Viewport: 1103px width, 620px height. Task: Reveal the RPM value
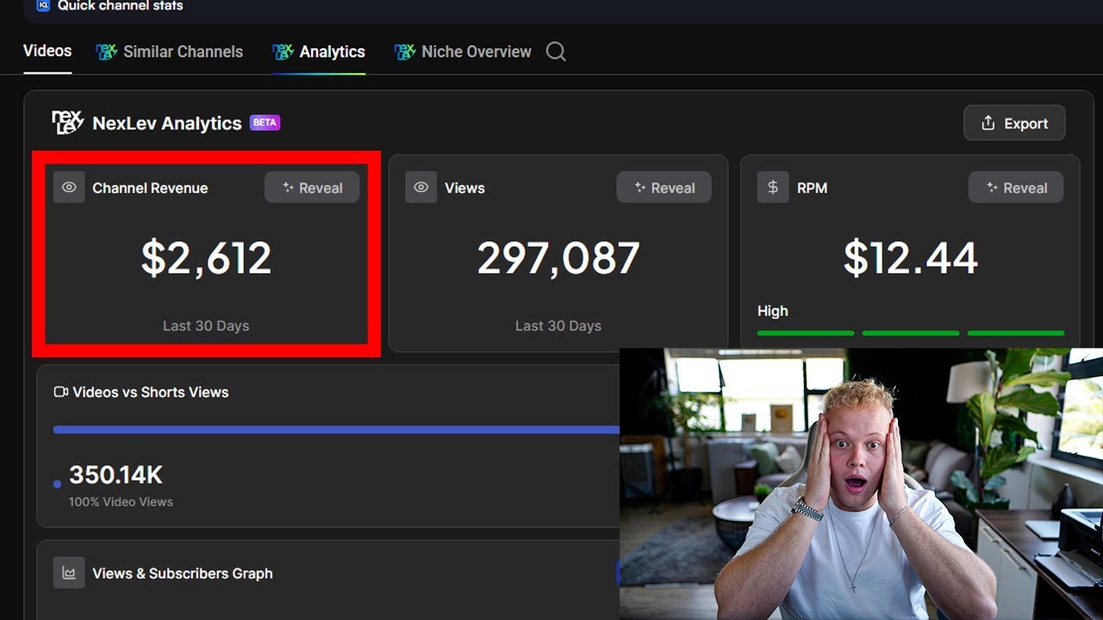(1016, 188)
